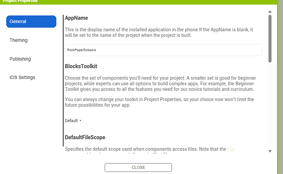Click the AppName heading

[76, 18]
